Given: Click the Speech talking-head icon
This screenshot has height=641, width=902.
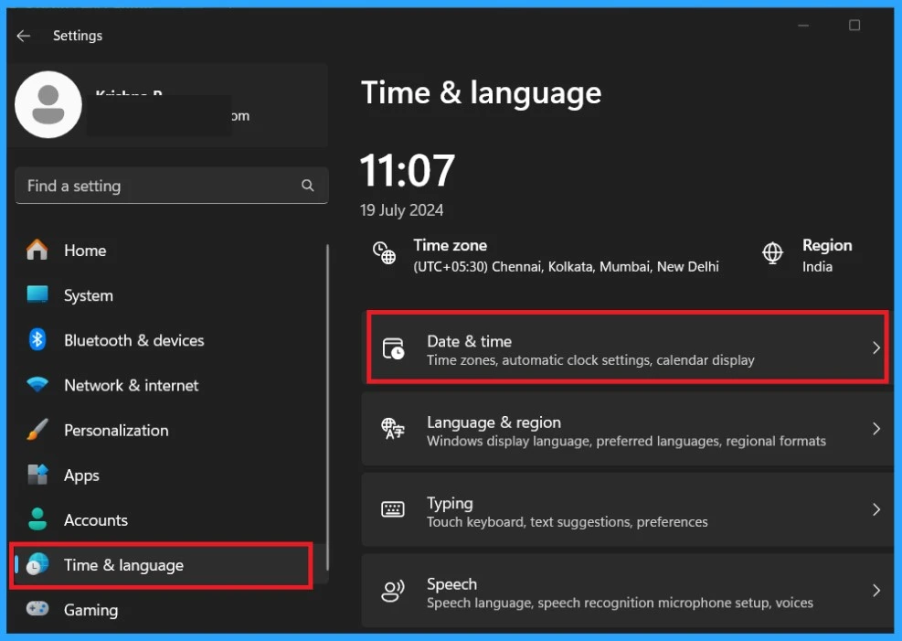Looking at the screenshot, I should click(393, 591).
